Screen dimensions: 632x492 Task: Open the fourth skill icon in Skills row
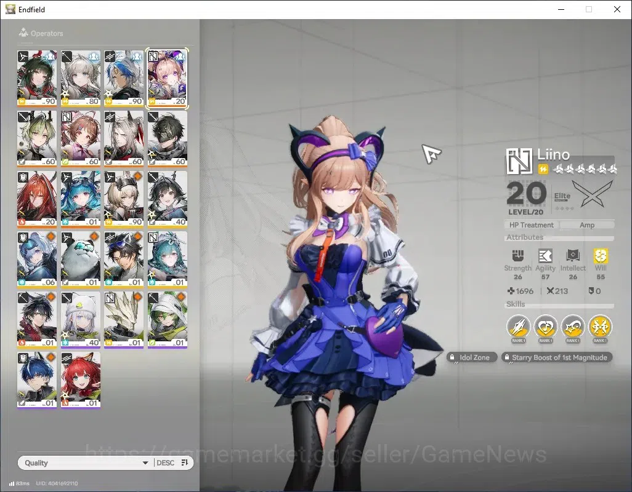coord(600,326)
